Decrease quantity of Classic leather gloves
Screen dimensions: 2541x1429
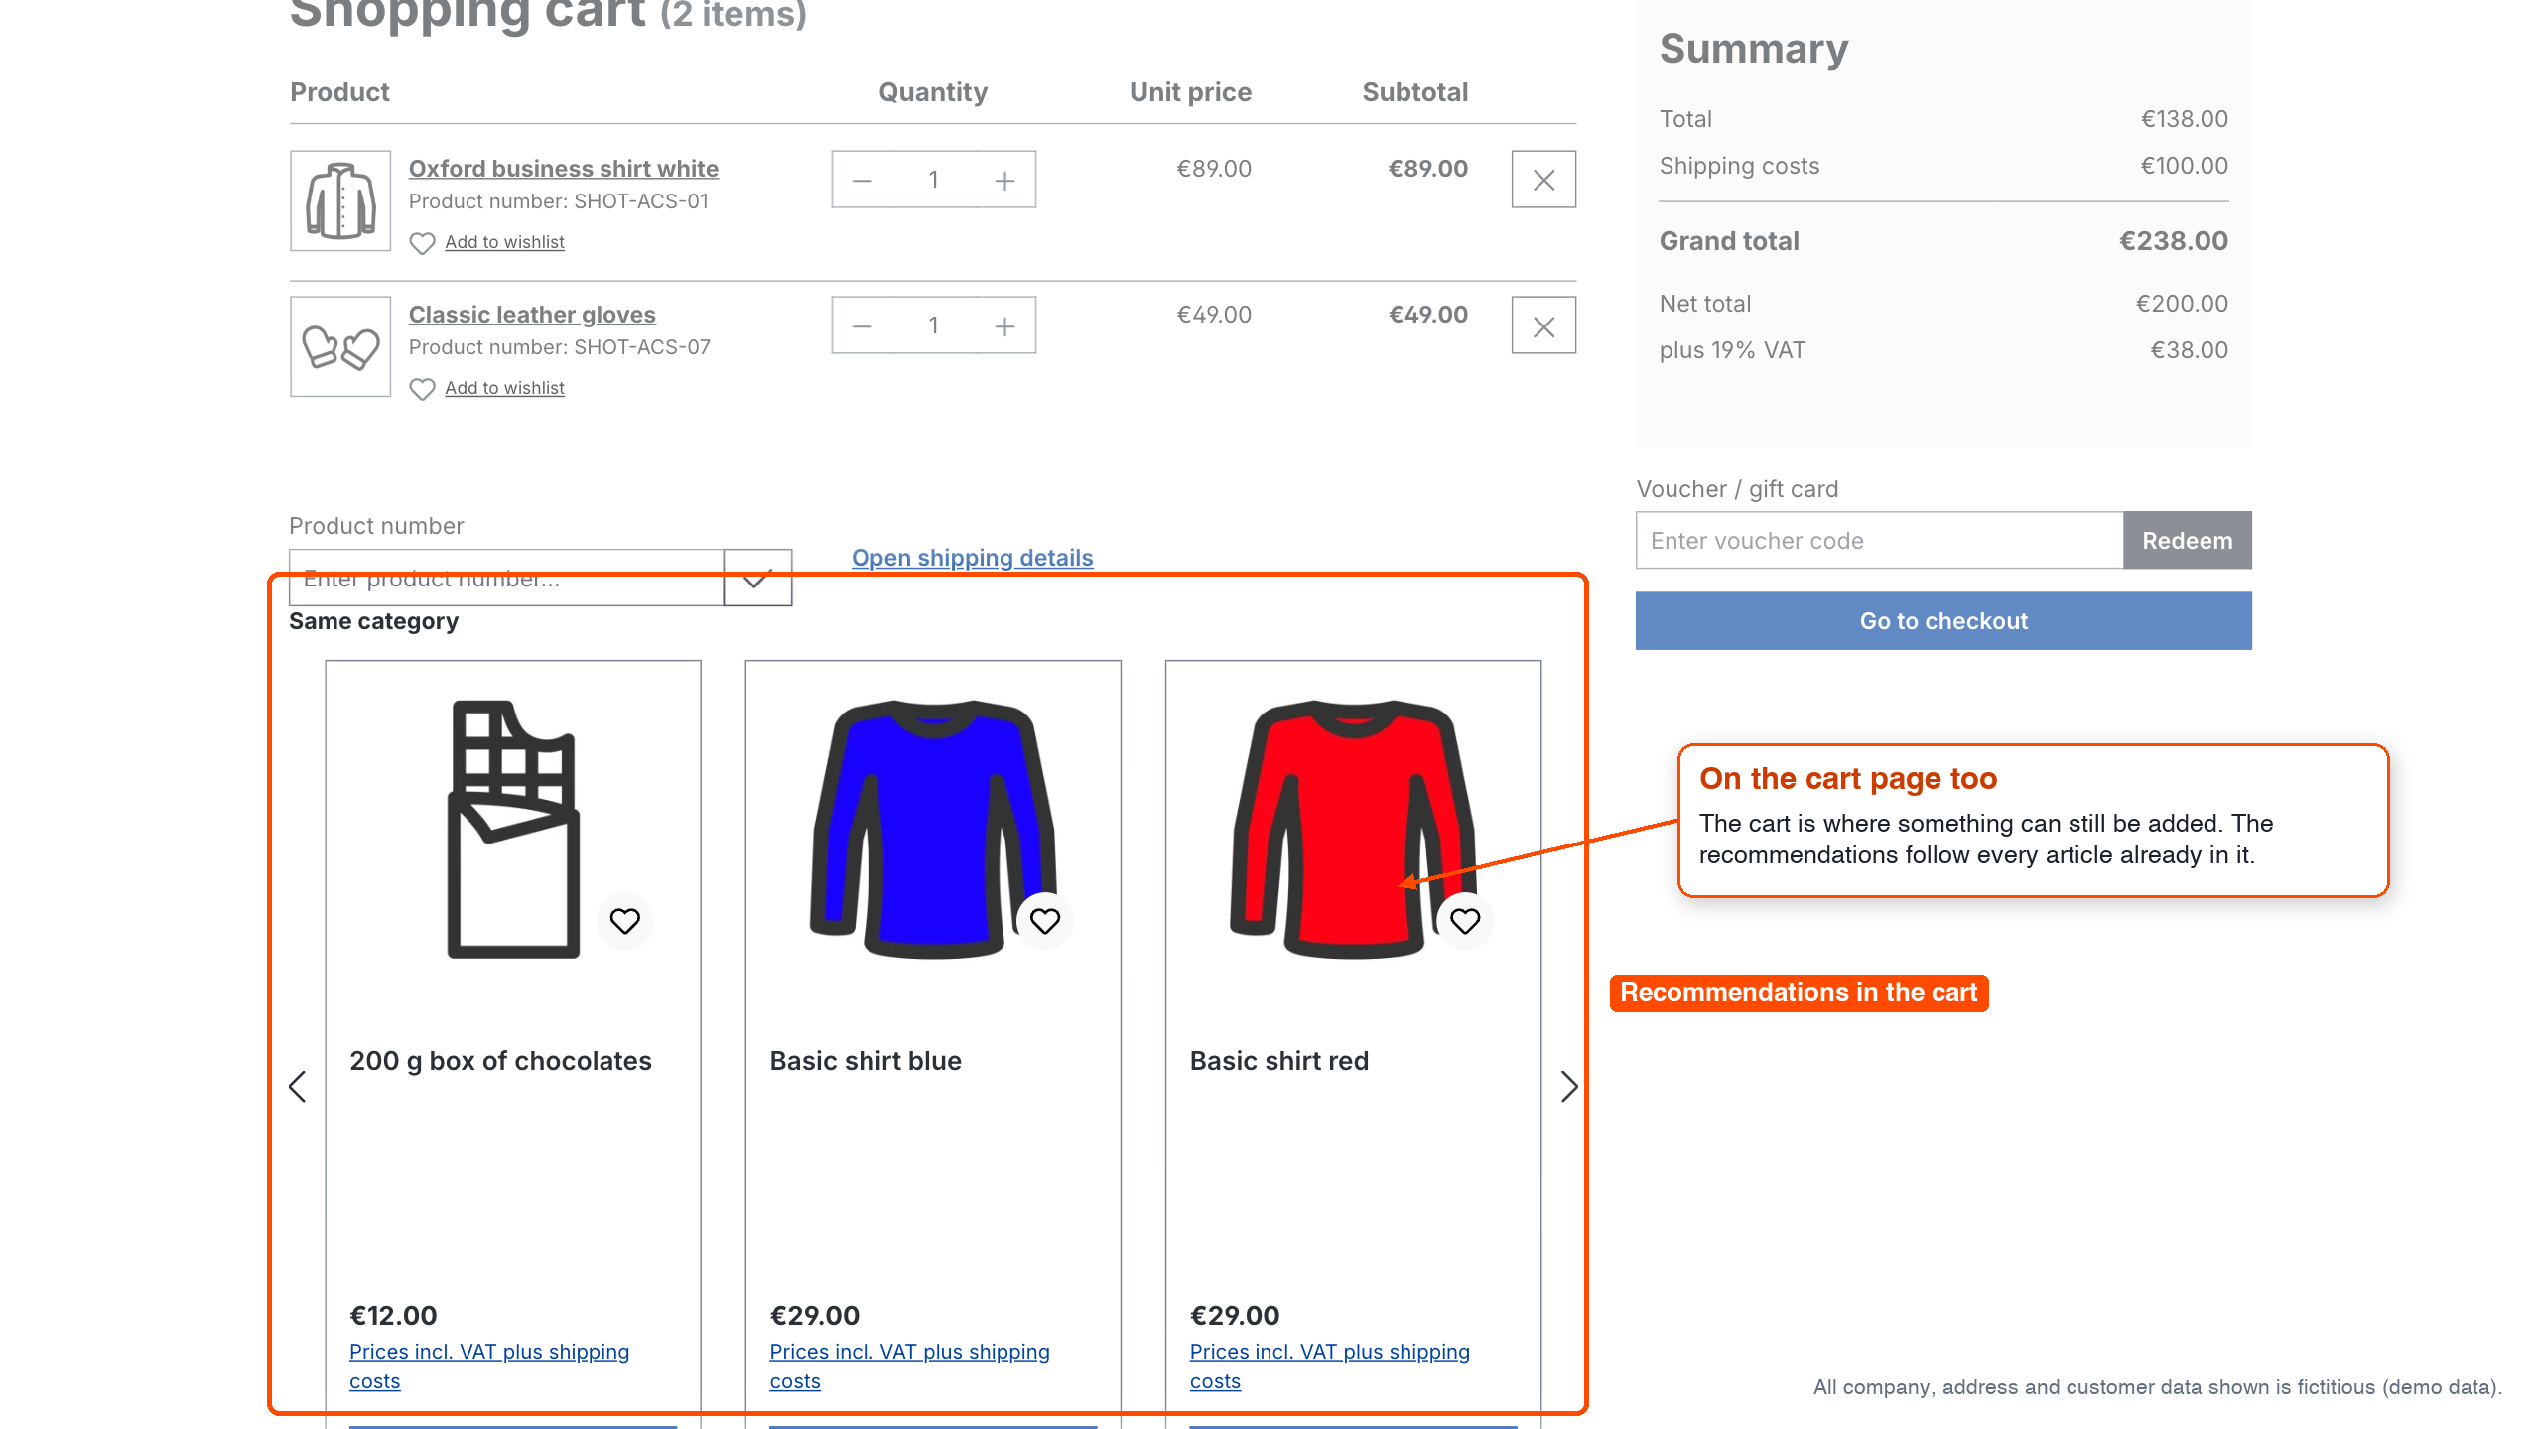tap(862, 325)
